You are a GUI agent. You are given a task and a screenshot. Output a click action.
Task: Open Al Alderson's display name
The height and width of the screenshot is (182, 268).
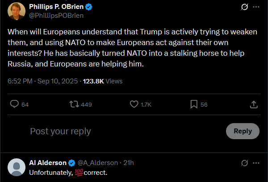point(47,163)
